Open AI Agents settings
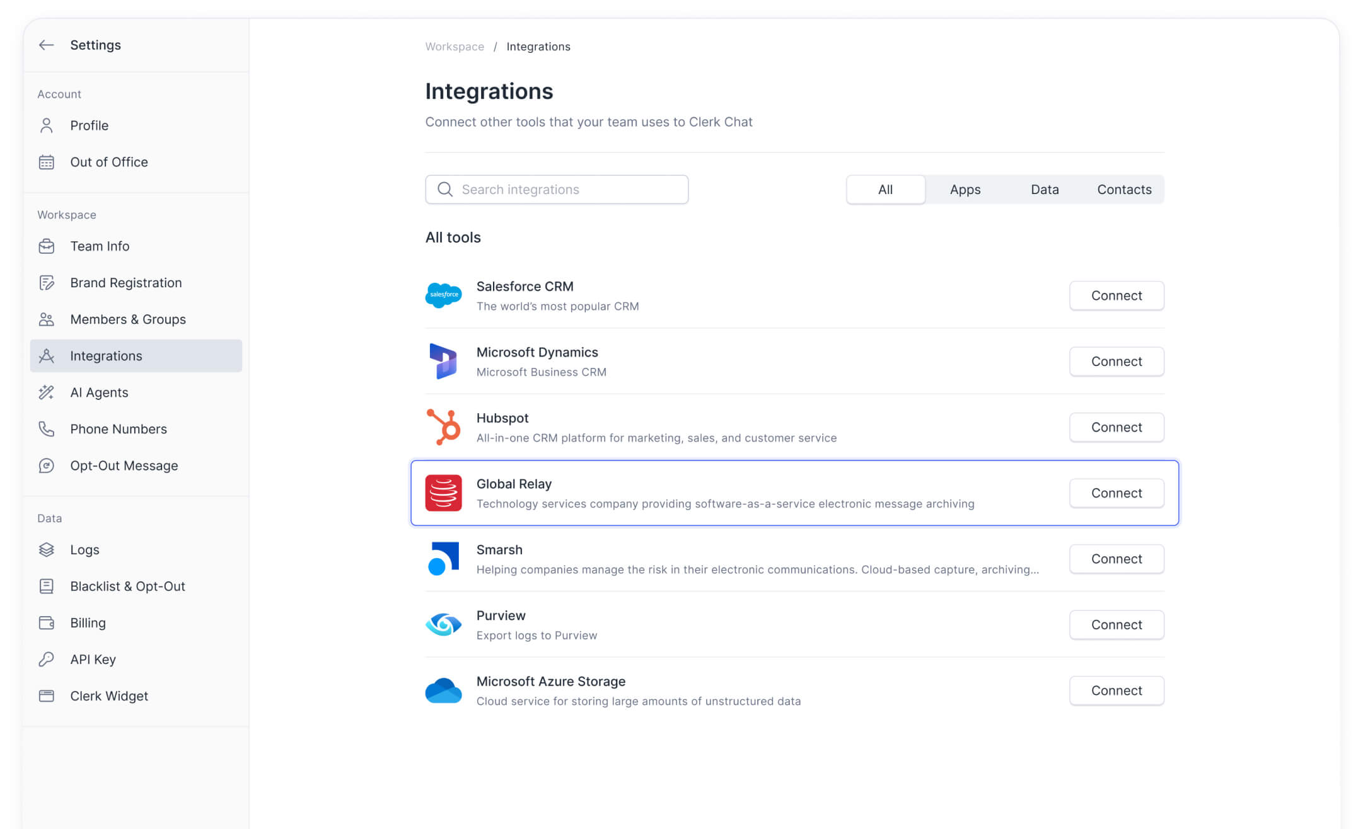Screen dimensions: 1363x829 (136, 392)
